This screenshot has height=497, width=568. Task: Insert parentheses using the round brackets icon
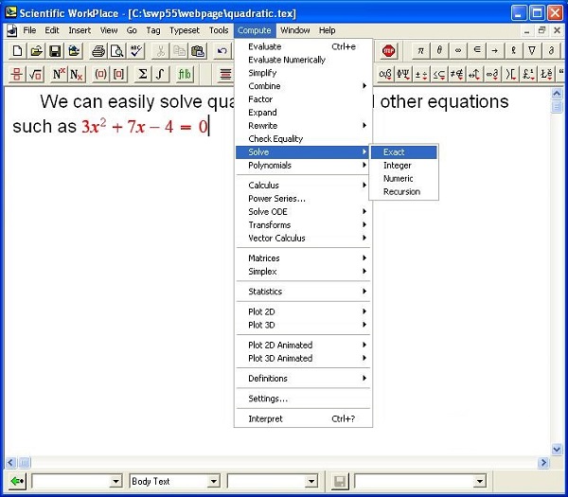(100, 75)
